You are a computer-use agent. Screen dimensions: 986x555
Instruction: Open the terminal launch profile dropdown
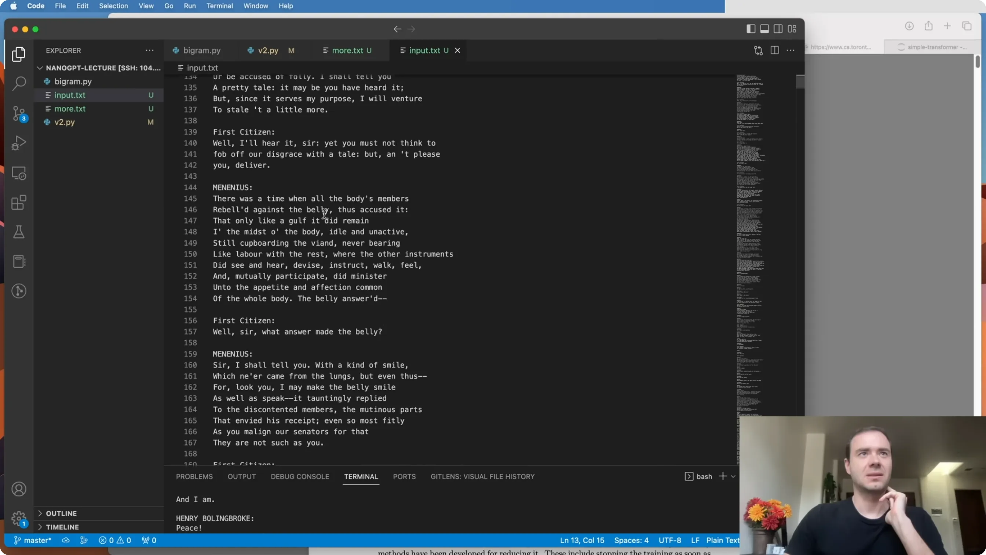pyautogui.click(x=733, y=476)
